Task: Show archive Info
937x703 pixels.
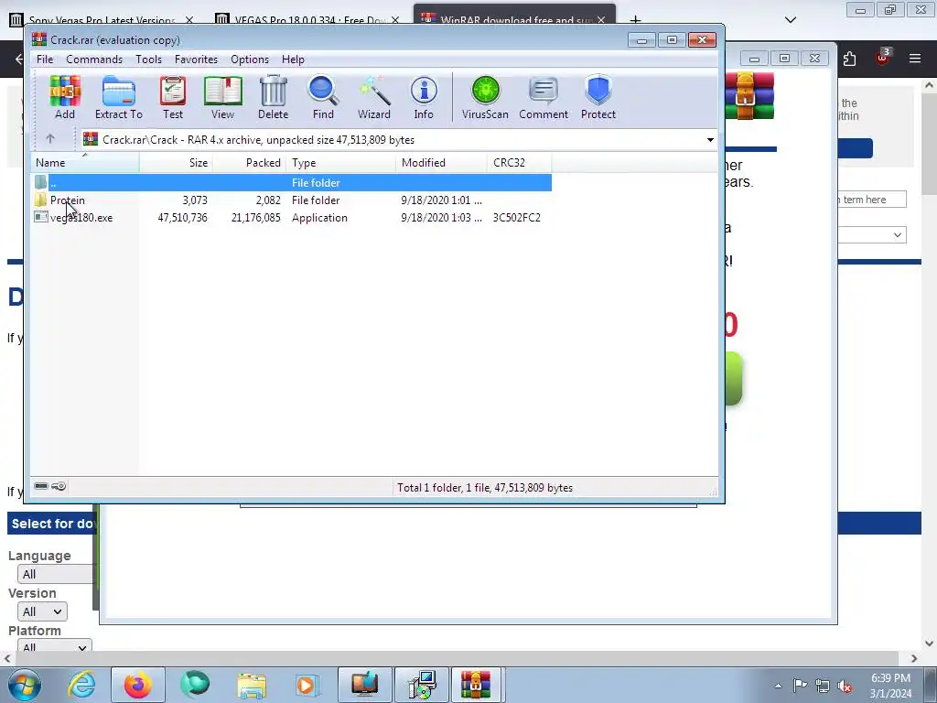Action: pyautogui.click(x=424, y=97)
